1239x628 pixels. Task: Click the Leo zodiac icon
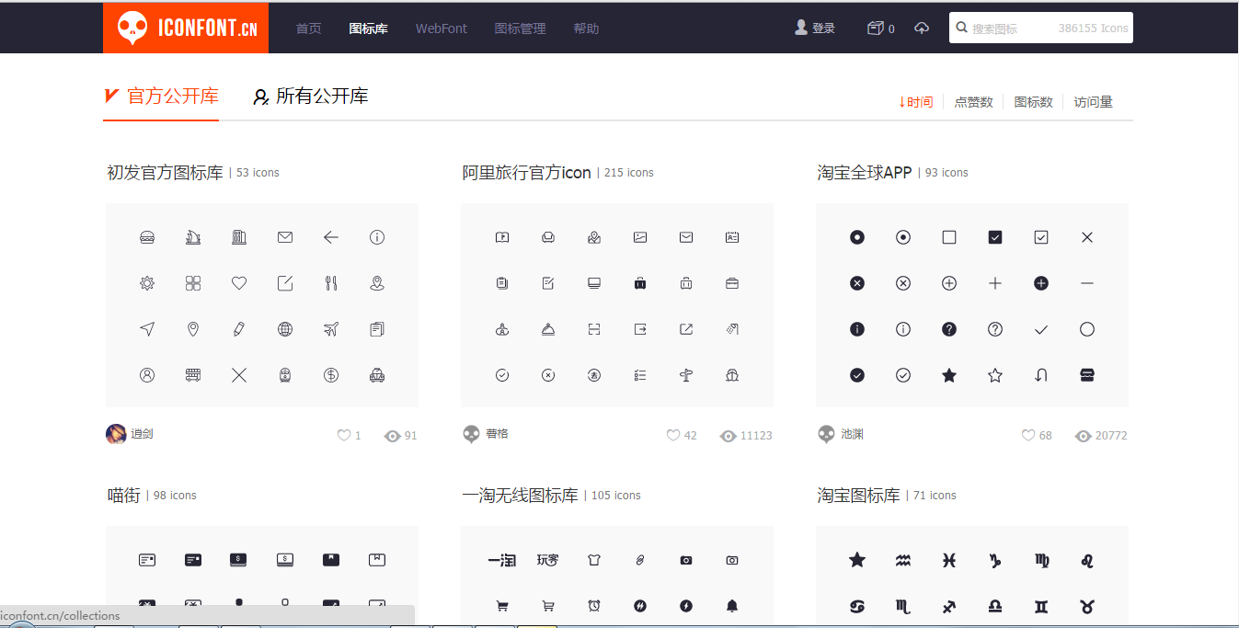click(1087, 560)
